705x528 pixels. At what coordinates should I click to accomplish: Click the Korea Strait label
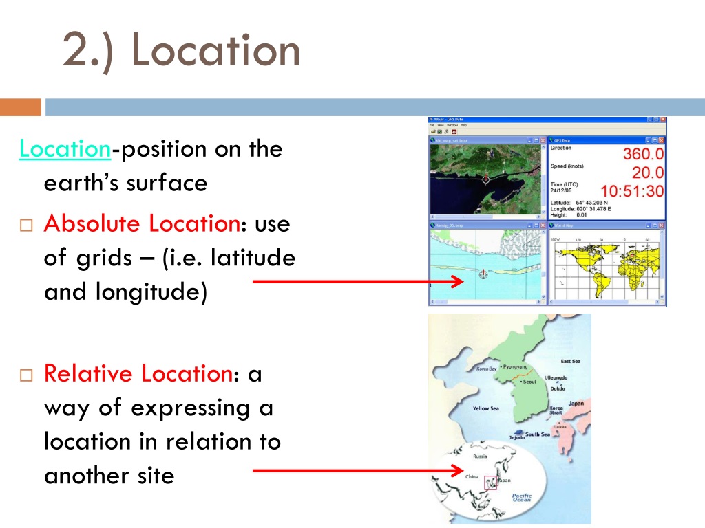tap(556, 410)
